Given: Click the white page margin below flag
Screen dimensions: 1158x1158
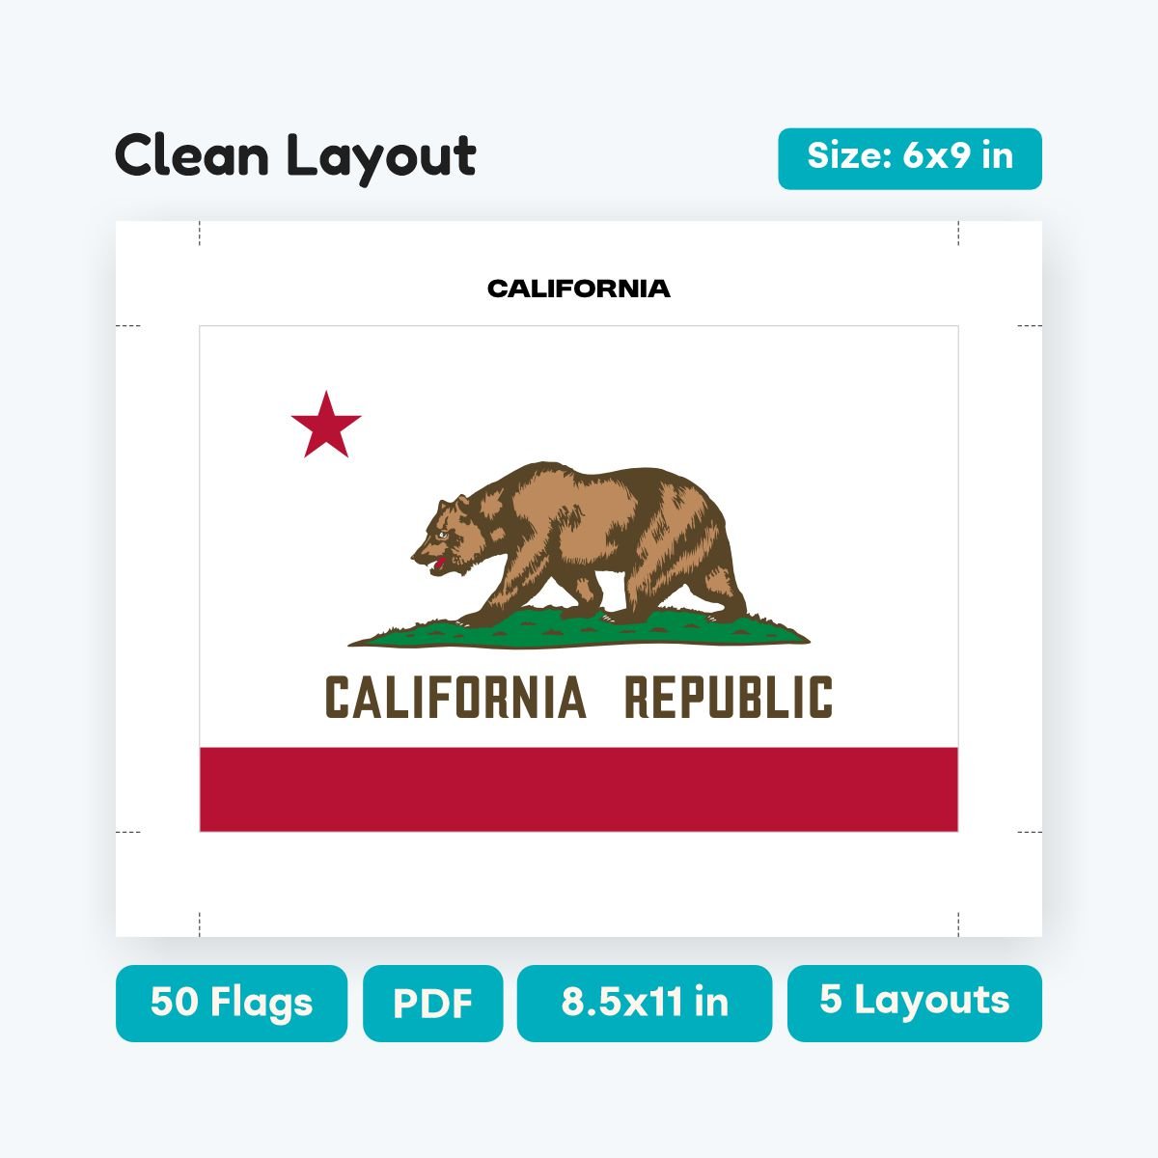Looking at the screenshot, I should [x=579, y=884].
